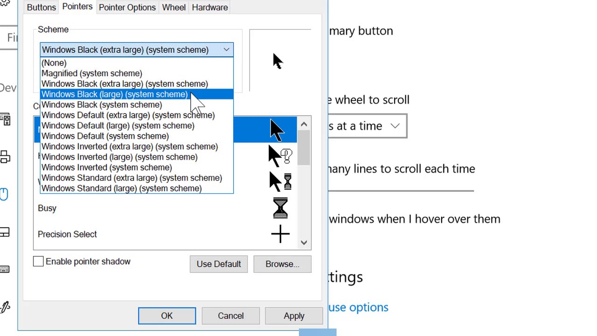Go to the Wheel tab
Image resolution: width=597 pixels, height=336 pixels.
click(174, 7)
